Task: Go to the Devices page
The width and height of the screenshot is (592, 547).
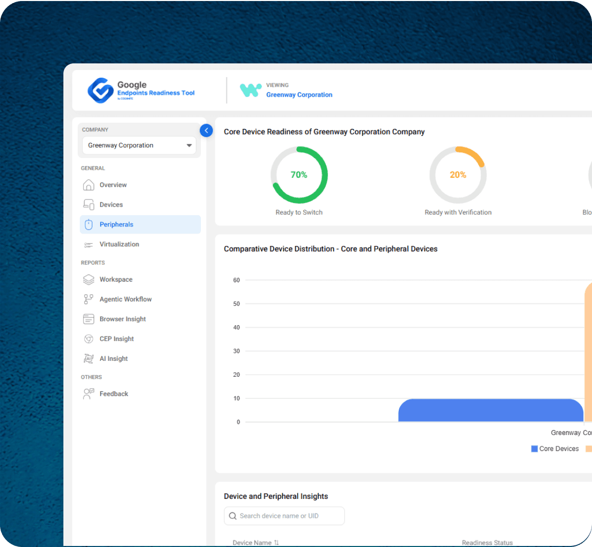Action: click(x=140, y=204)
